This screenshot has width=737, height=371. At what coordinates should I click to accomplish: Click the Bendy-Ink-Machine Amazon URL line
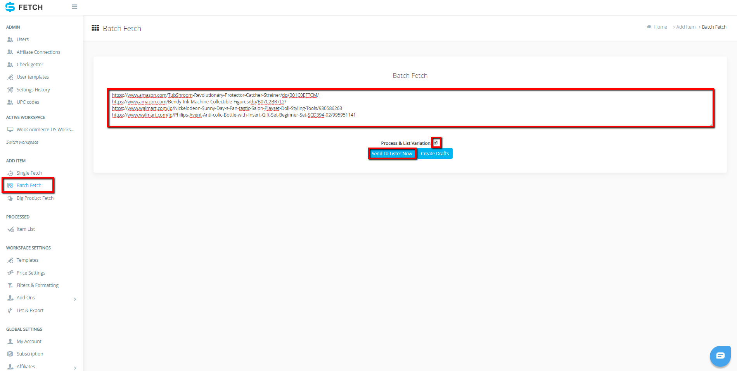coord(199,102)
